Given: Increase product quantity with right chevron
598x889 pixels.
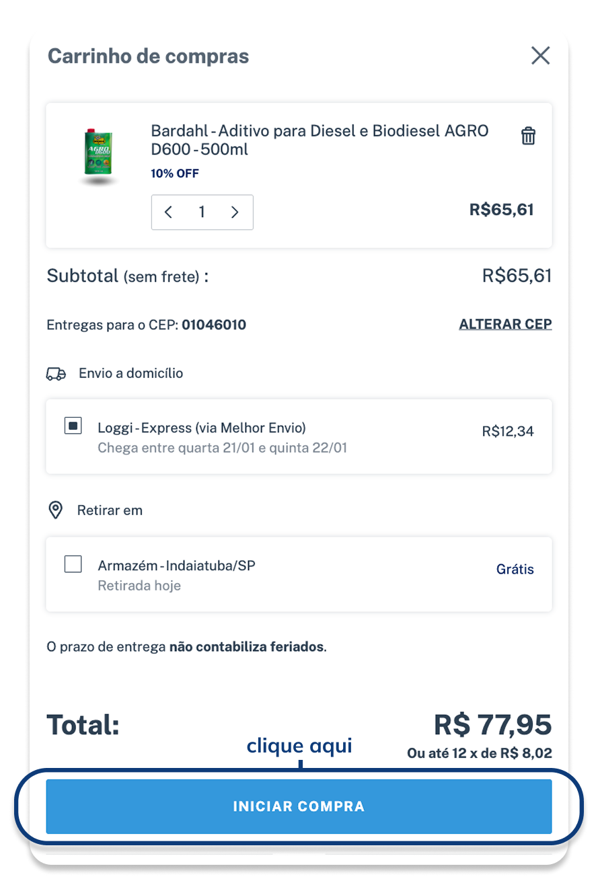Looking at the screenshot, I should 235,212.
